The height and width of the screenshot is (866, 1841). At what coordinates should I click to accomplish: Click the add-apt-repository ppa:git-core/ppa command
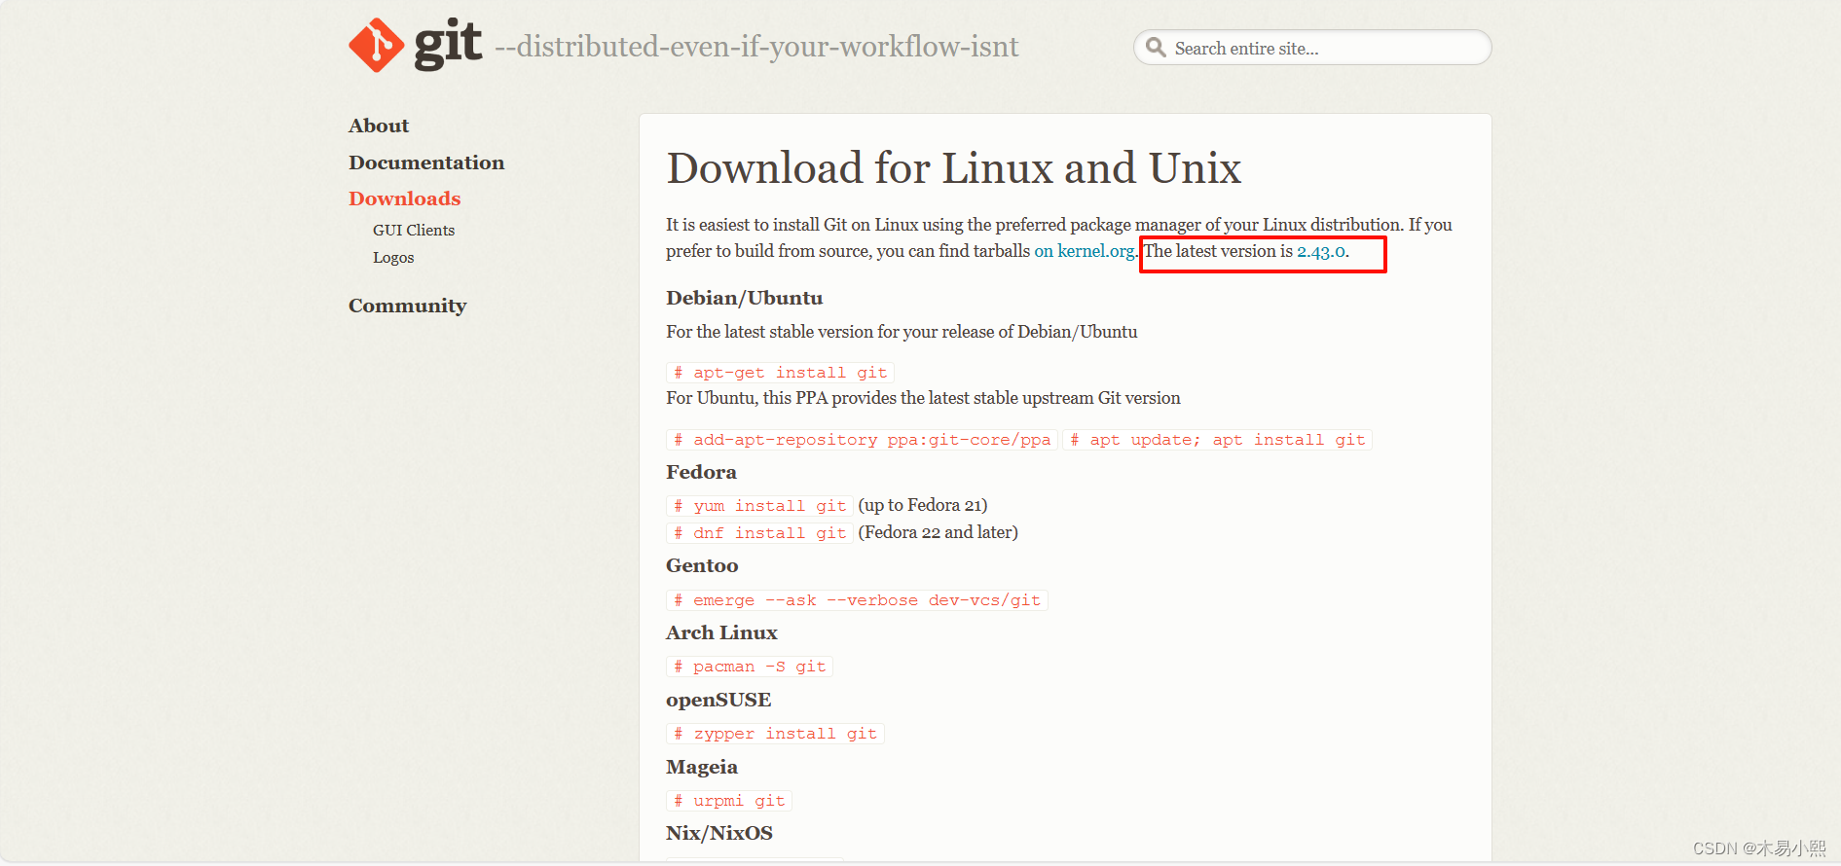[x=862, y=440]
